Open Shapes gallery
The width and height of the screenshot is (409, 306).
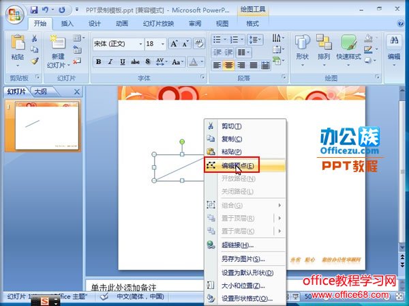[302, 50]
